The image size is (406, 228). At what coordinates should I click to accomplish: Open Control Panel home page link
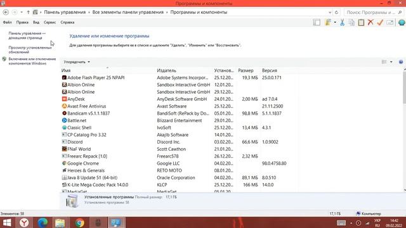click(27, 35)
